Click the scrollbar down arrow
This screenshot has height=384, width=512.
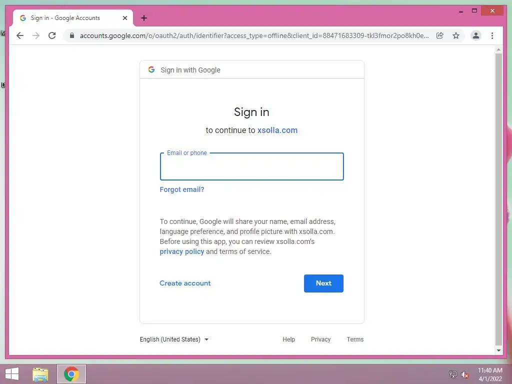click(498, 350)
